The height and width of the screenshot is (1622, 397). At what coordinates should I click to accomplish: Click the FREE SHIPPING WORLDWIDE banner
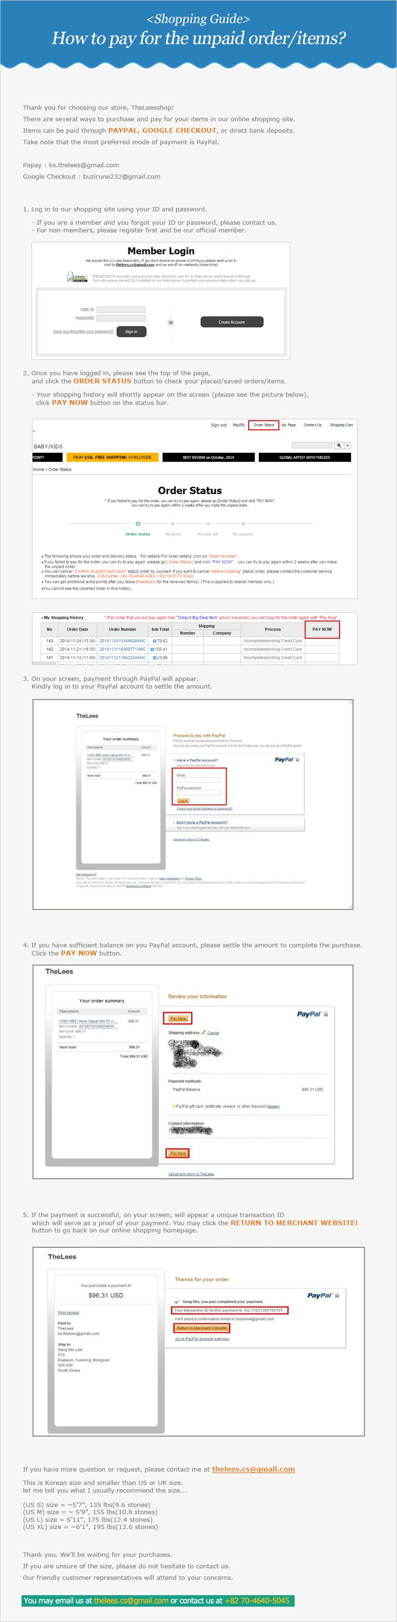(112, 457)
